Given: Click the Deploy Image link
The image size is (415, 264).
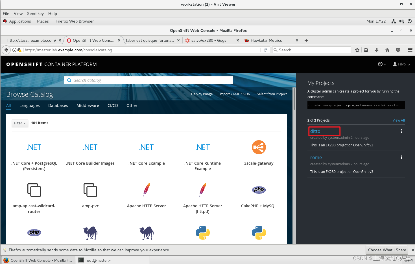Looking at the screenshot, I should pyautogui.click(x=202, y=94).
